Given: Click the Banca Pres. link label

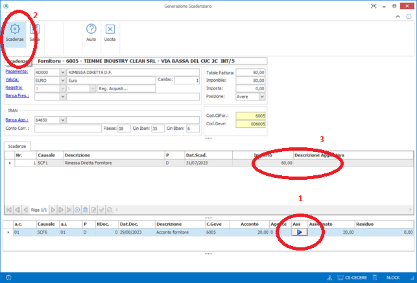Looking at the screenshot, I should click(x=18, y=95).
